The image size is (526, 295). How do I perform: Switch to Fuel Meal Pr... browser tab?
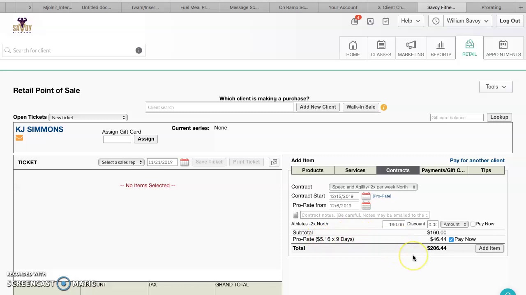195,7
